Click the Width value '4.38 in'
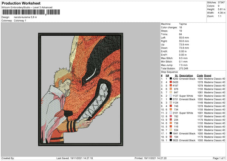 click(222, 13)
